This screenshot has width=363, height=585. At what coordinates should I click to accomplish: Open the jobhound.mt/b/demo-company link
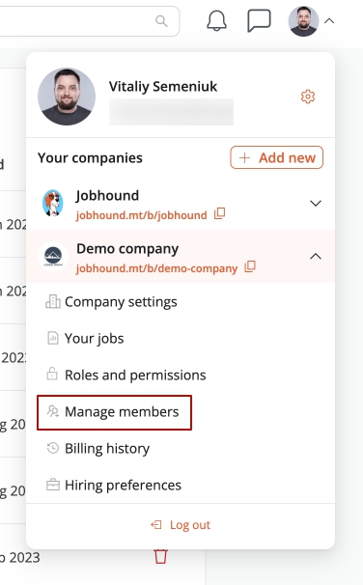point(156,268)
